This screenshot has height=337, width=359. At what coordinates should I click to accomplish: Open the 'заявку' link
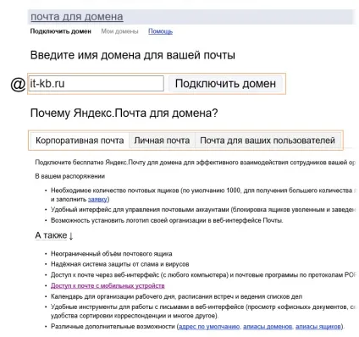pyautogui.click(x=97, y=199)
